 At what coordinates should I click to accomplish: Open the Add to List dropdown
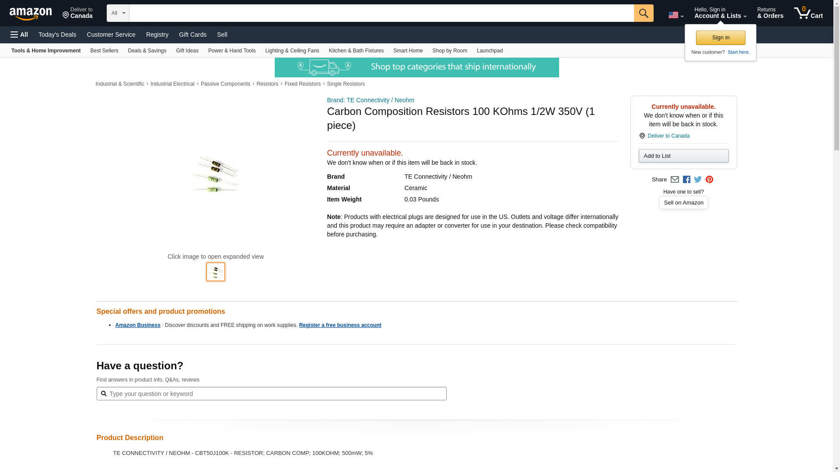click(x=683, y=156)
